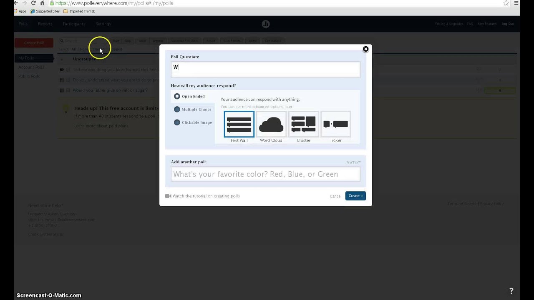
Task: Select the Clickable Image radio option
Action: coord(177,122)
